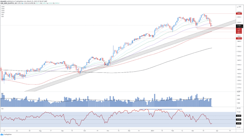
Task: Click the 300K volume axis value
Action: 238,96
